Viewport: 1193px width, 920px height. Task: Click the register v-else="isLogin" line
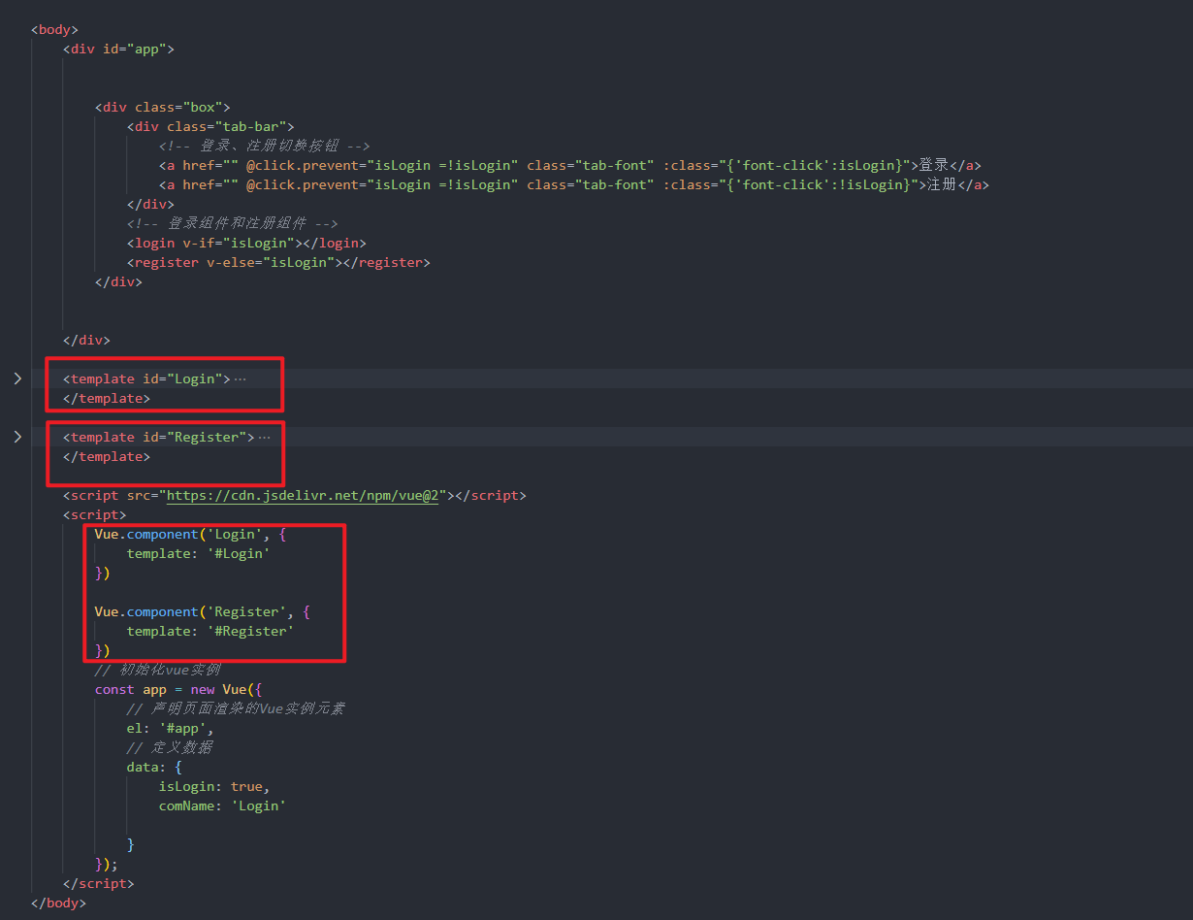(x=278, y=262)
